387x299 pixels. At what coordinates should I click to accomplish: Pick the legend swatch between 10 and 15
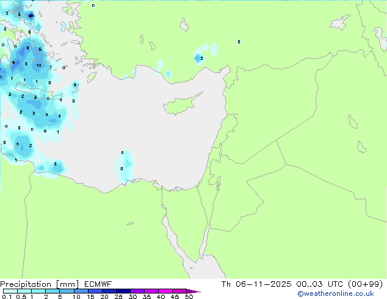(x=81, y=291)
